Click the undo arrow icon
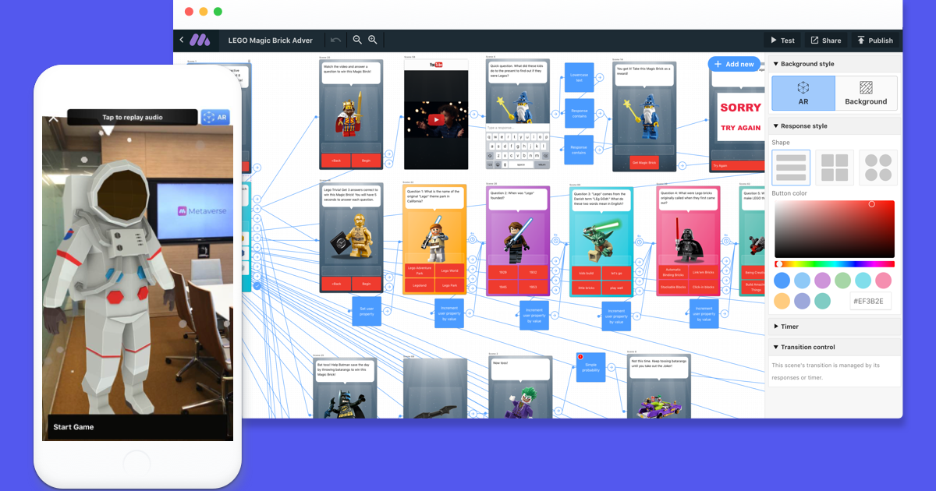Image resolution: width=936 pixels, height=491 pixels. (x=336, y=40)
